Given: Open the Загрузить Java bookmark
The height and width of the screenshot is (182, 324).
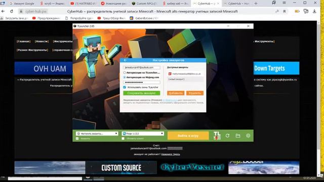Looking at the screenshot, I should pos(14,18).
